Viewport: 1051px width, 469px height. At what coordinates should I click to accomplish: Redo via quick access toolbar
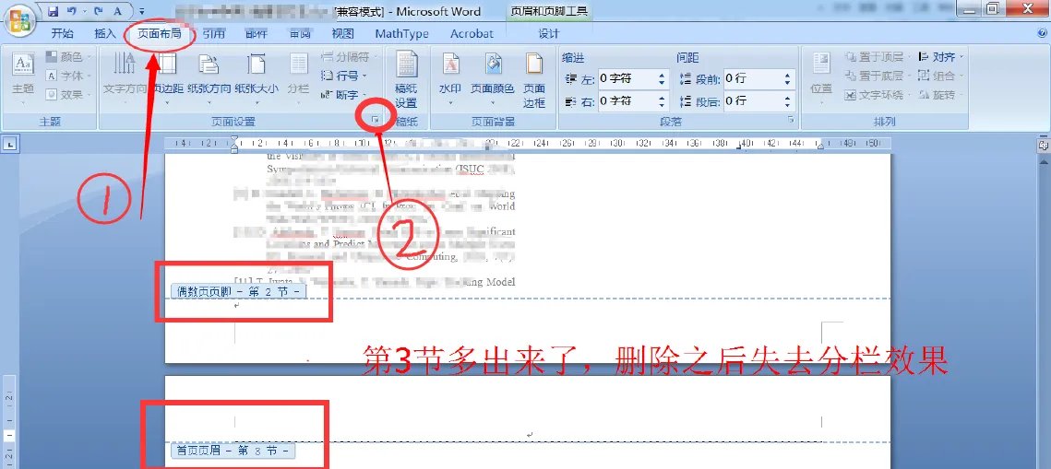click(100, 11)
